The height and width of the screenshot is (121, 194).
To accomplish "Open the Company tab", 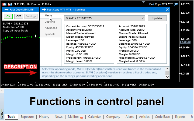I will 113,117.
